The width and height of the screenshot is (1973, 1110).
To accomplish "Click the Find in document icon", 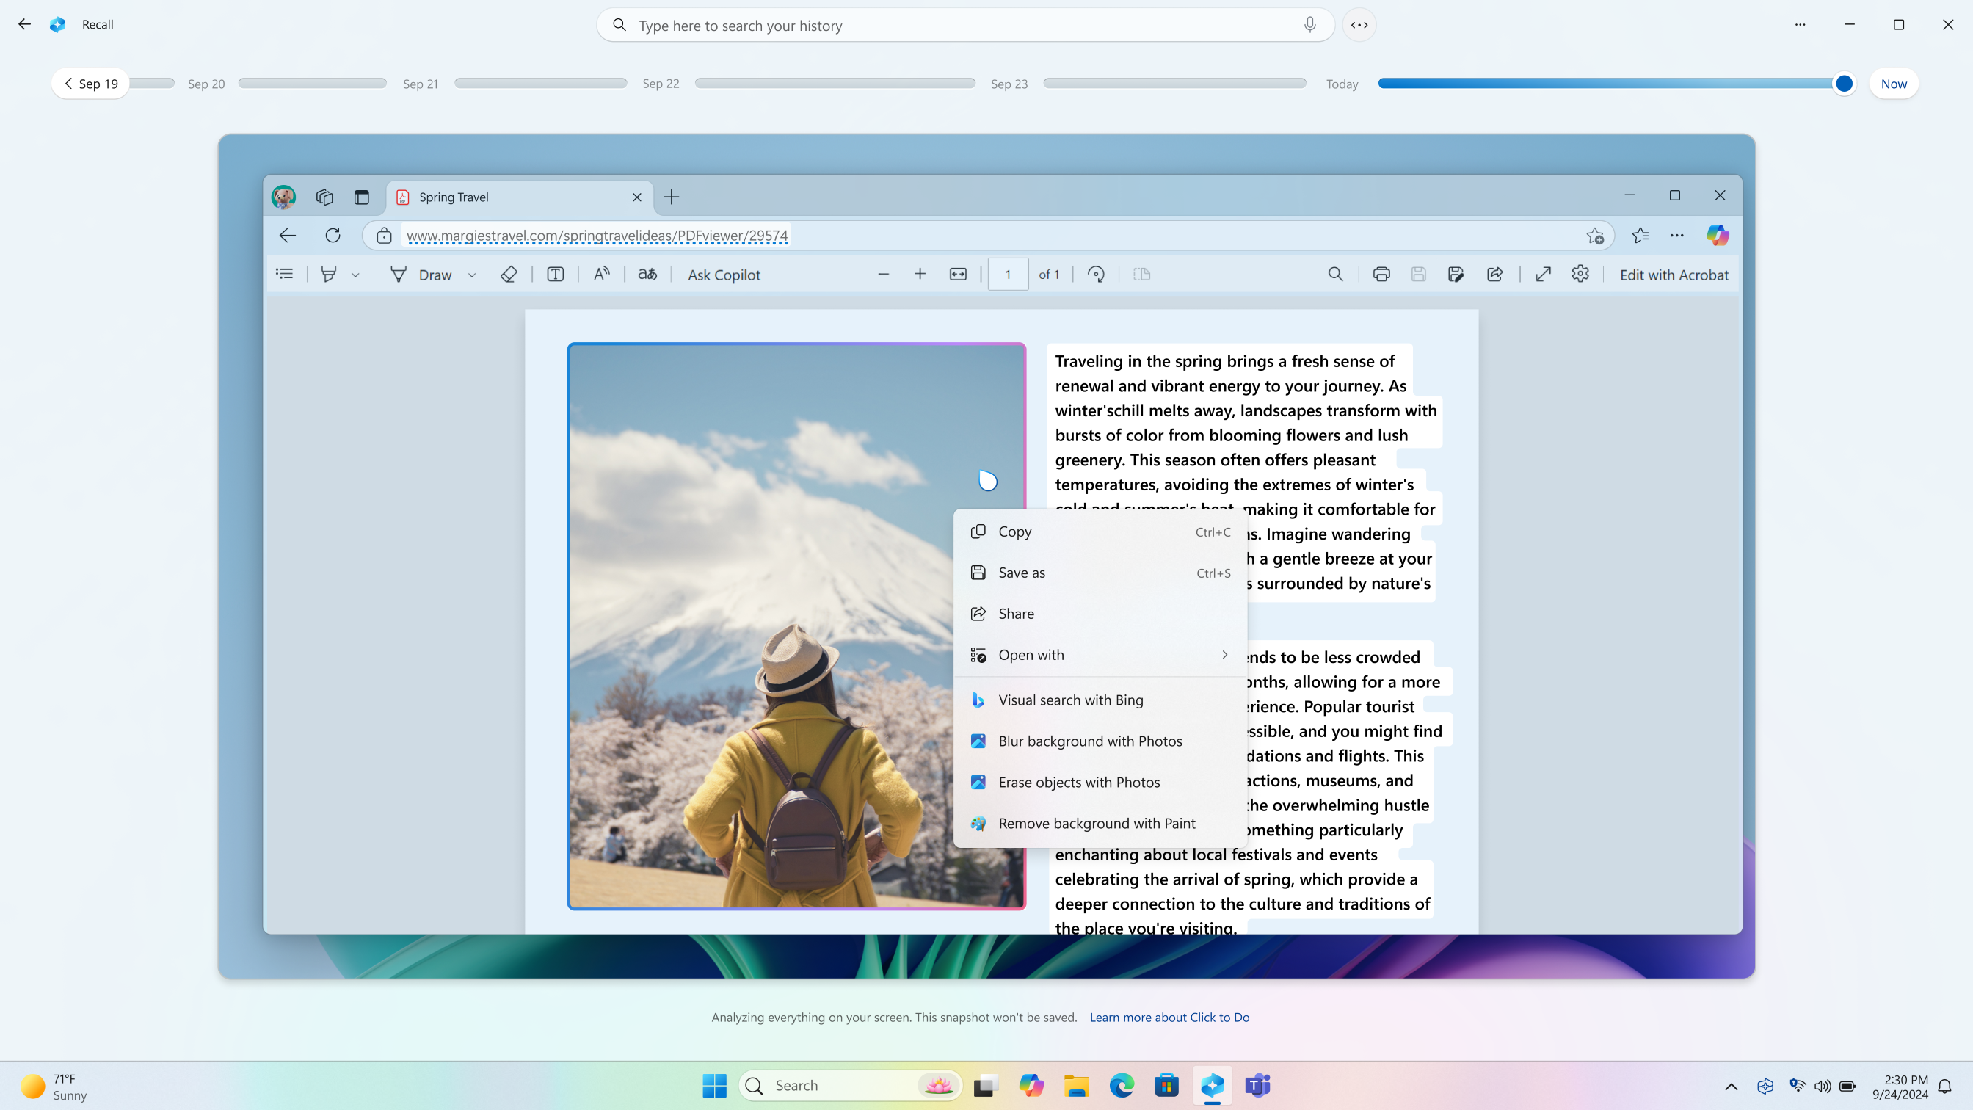I will (x=1334, y=274).
